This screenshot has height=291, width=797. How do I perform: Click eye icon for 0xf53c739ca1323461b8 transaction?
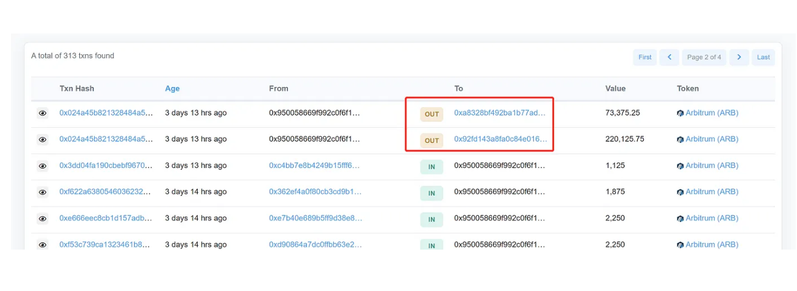coord(42,245)
